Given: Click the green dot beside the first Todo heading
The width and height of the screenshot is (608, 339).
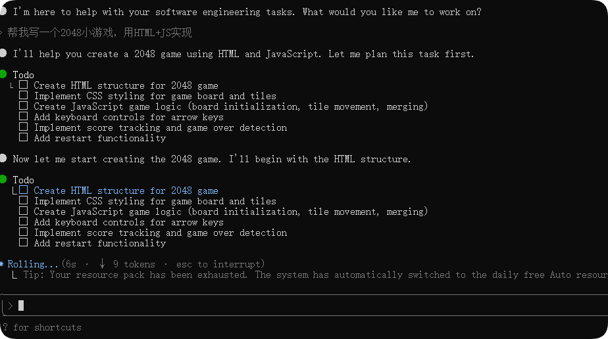Looking at the screenshot, I should [x=3, y=74].
